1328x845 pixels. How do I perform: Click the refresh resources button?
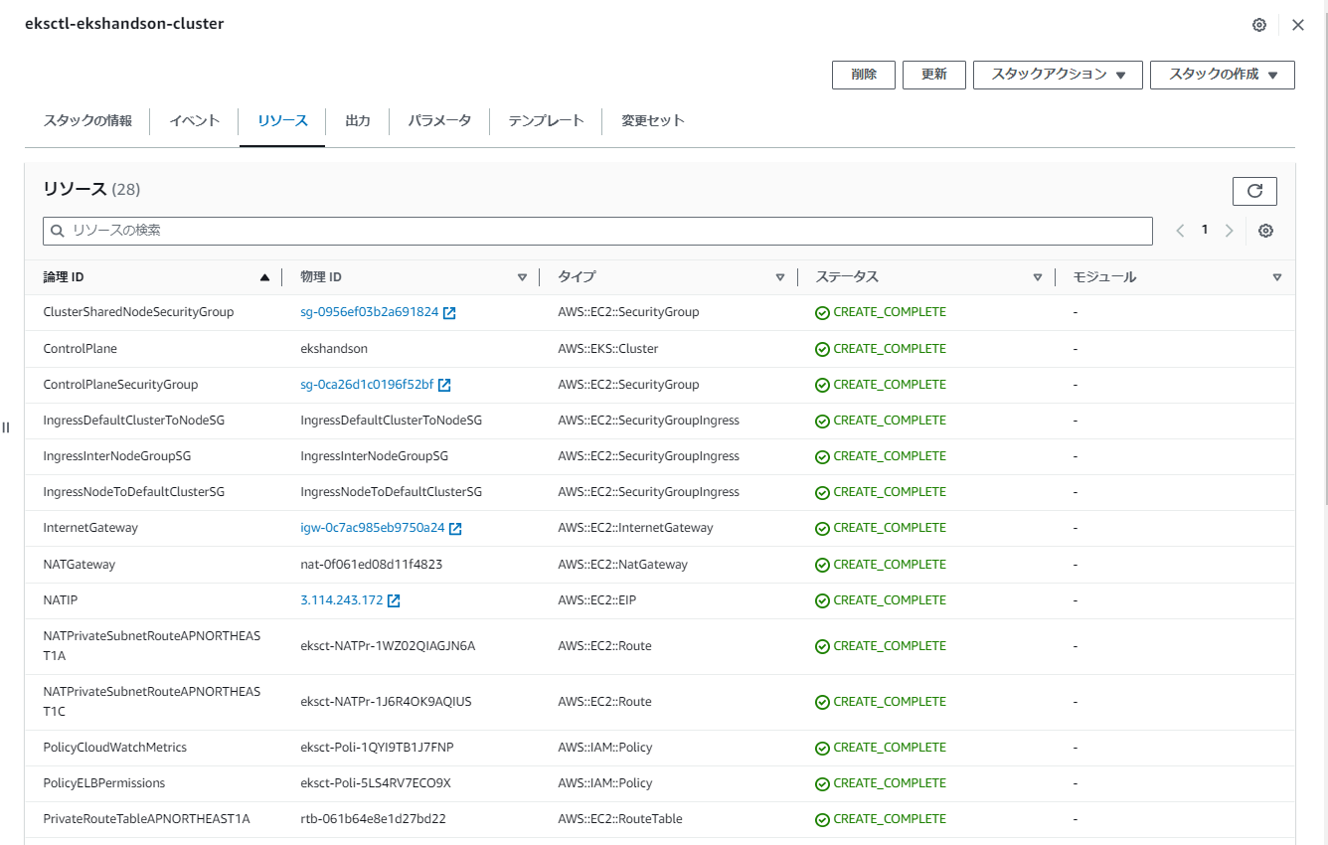(x=1254, y=191)
